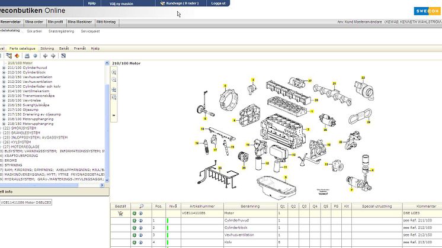Click Framåt in the catalogue menu
The height and width of the screenshot is (248, 442).
[80, 49]
